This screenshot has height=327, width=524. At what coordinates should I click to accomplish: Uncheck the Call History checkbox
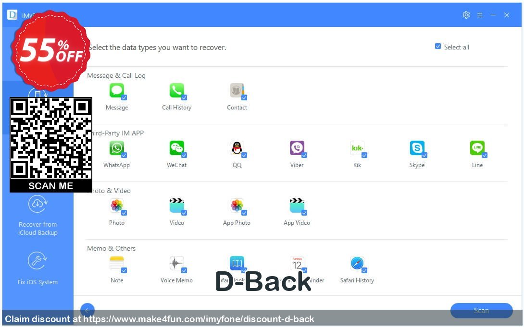(184, 97)
